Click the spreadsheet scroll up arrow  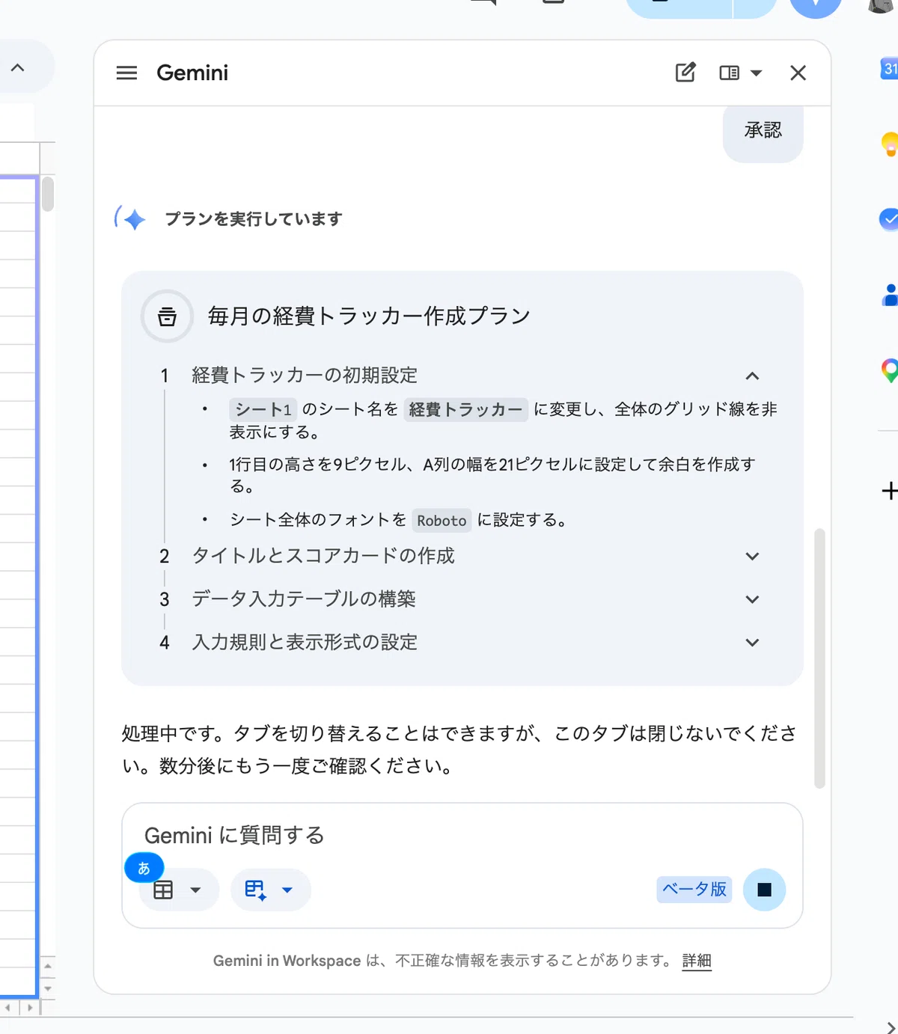[48, 966]
